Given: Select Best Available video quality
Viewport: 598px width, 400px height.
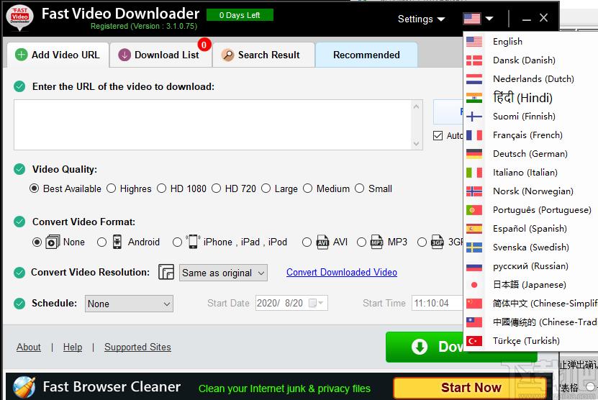Looking at the screenshot, I should [x=35, y=188].
